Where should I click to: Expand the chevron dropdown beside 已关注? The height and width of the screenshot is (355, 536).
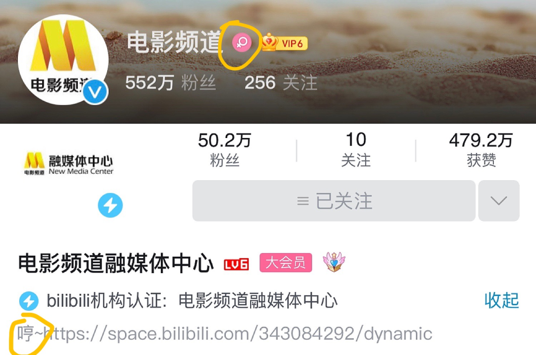click(x=499, y=201)
